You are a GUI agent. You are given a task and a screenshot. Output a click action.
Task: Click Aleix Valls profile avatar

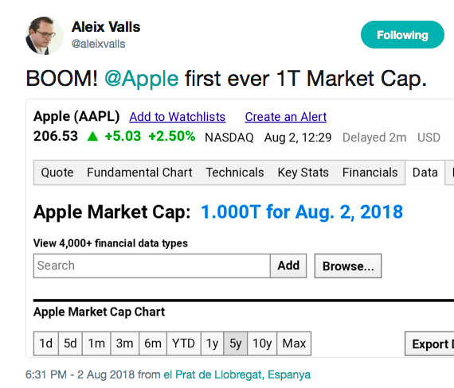tap(45, 36)
